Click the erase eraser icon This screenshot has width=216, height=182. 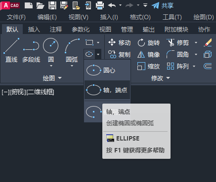pos(208,42)
